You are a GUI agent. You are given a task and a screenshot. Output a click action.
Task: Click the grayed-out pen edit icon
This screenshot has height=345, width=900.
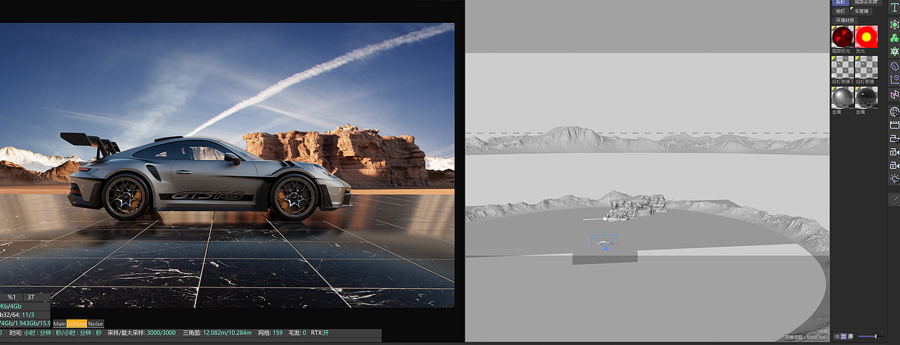click(x=894, y=200)
